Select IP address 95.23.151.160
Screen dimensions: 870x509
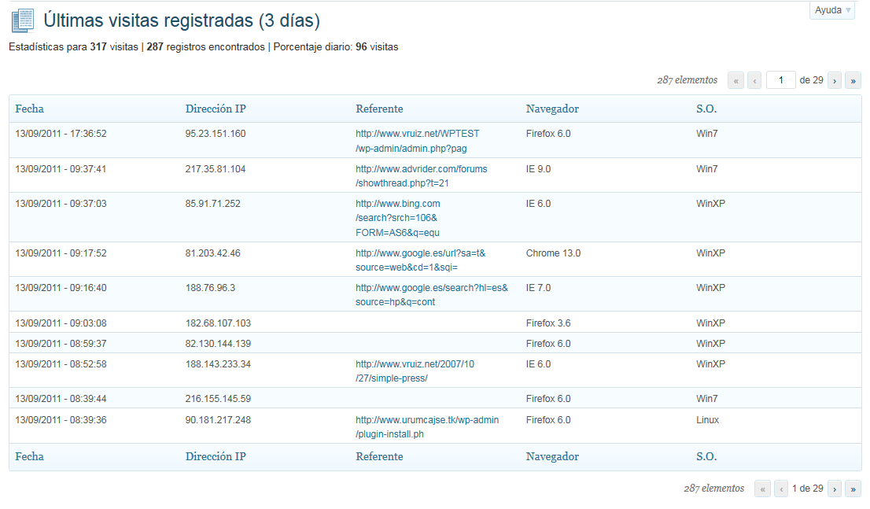[216, 134]
